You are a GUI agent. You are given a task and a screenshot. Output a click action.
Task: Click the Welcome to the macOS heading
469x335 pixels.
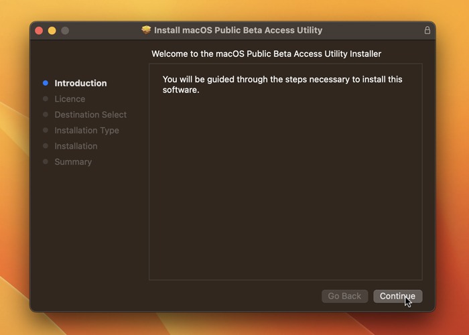[x=266, y=54]
